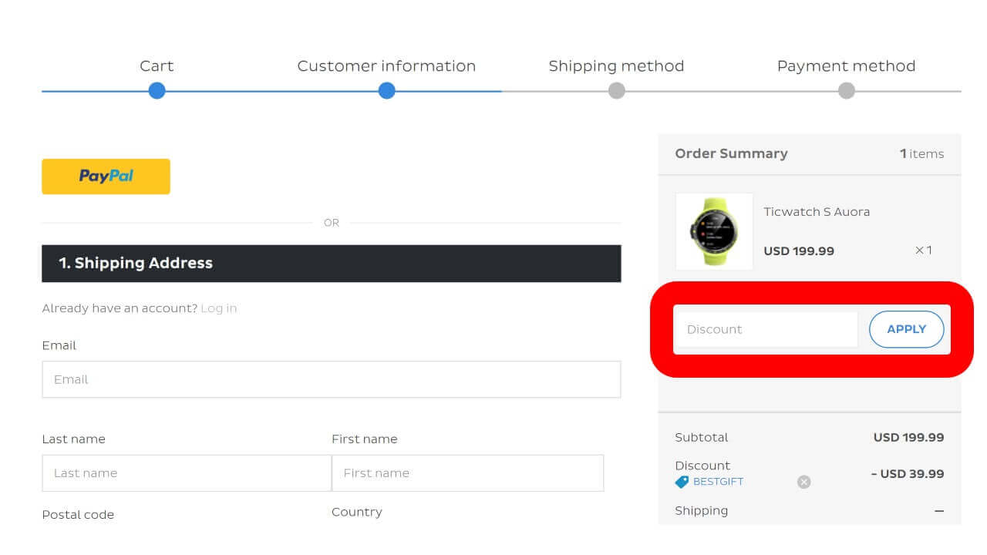Remove the BESTGIFT discount code

pos(803,482)
